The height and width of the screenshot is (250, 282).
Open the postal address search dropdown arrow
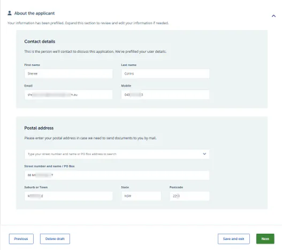click(204, 154)
